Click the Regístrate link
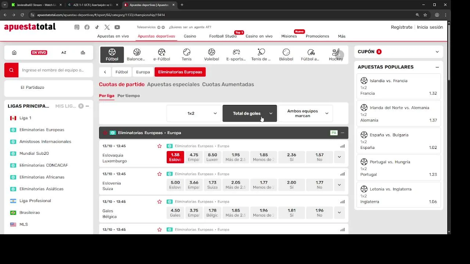This screenshot has height=264, width=470. pos(402,27)
